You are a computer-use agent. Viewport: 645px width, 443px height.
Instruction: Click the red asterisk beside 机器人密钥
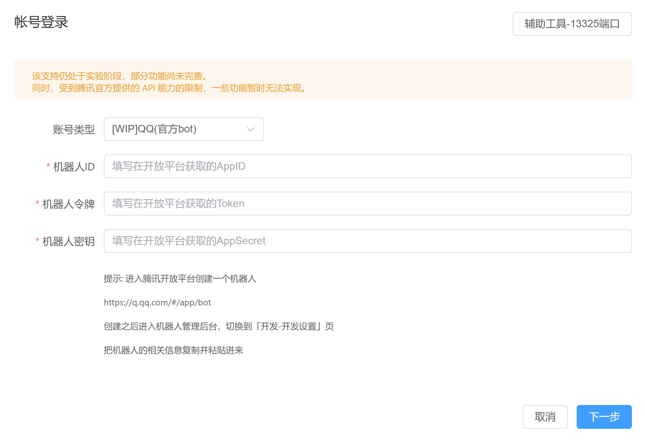tap(37, 241)
